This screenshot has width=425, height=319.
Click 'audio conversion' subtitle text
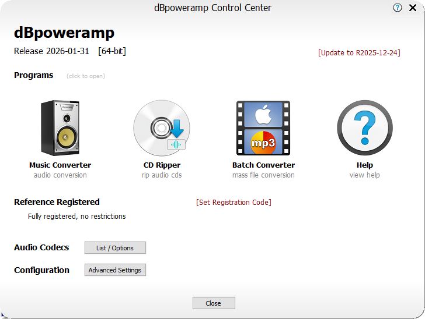point(60,175)
